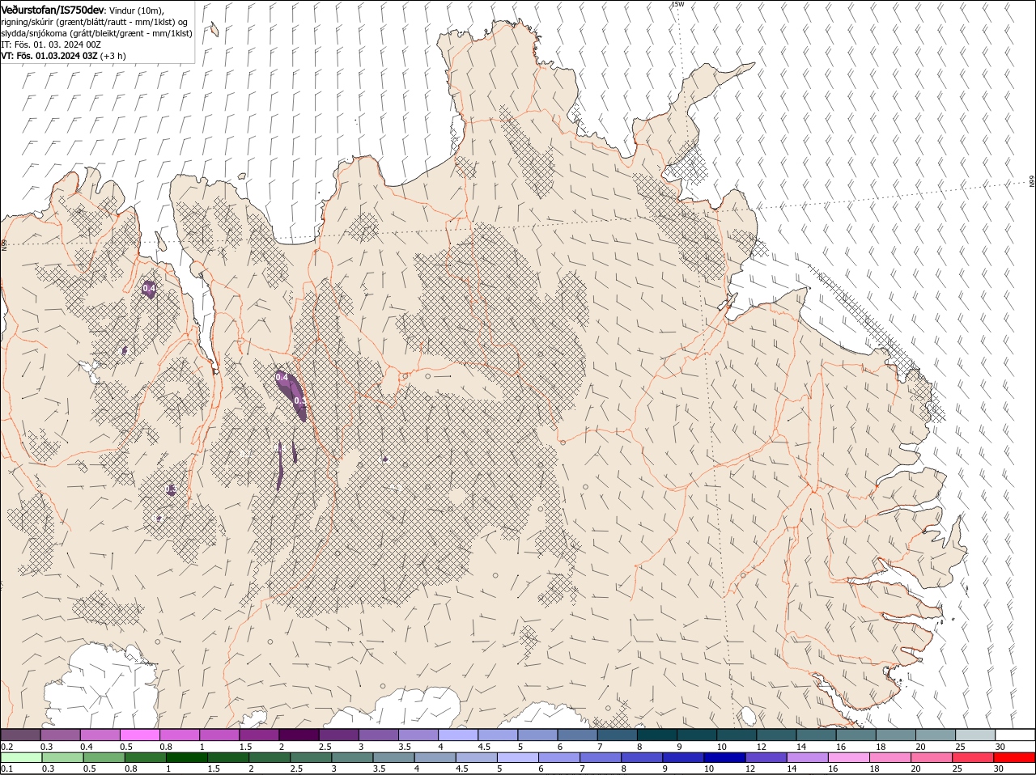
Task: Select the 1.5 swatch in the upper purple scale
Action: click(x=259, y=735)
